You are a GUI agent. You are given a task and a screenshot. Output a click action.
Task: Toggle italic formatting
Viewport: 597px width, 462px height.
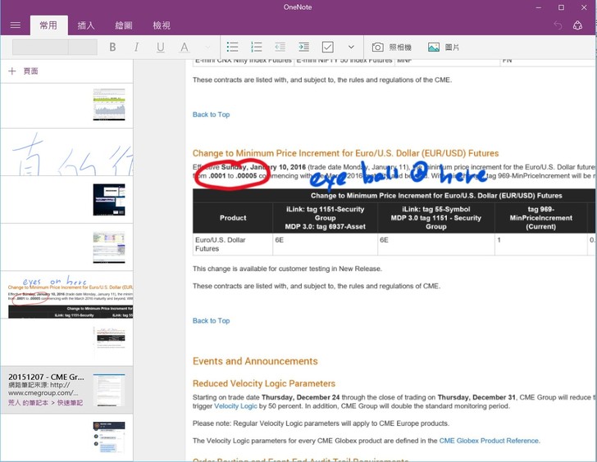tap(136, 48)
